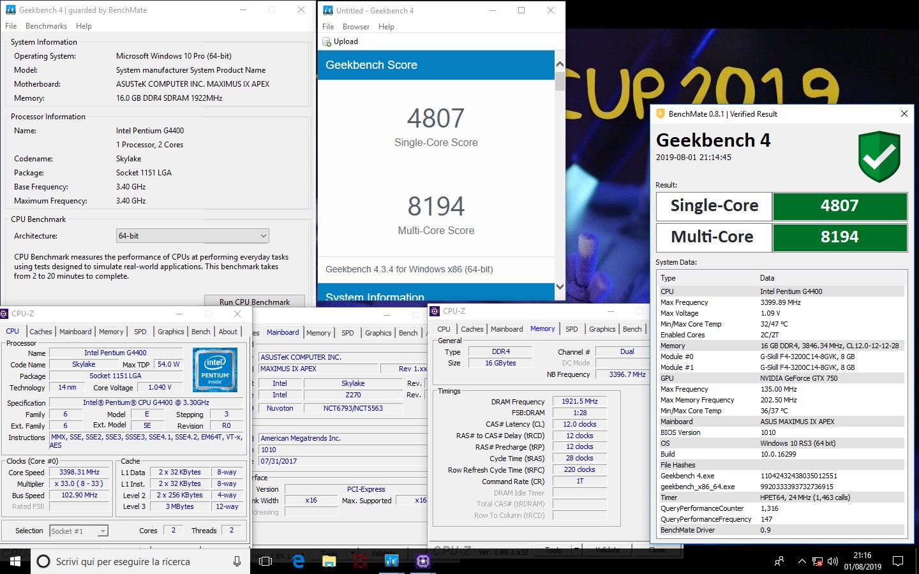Click the CAS# Latency 12.0 clocks value
This screenshot has height=574, width=919.
pyautogui.click(x=579, y=424)
